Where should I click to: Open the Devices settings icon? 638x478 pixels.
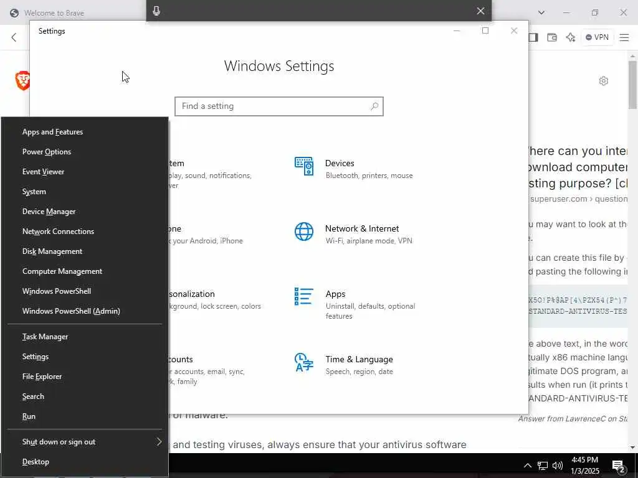pos(304,166)
